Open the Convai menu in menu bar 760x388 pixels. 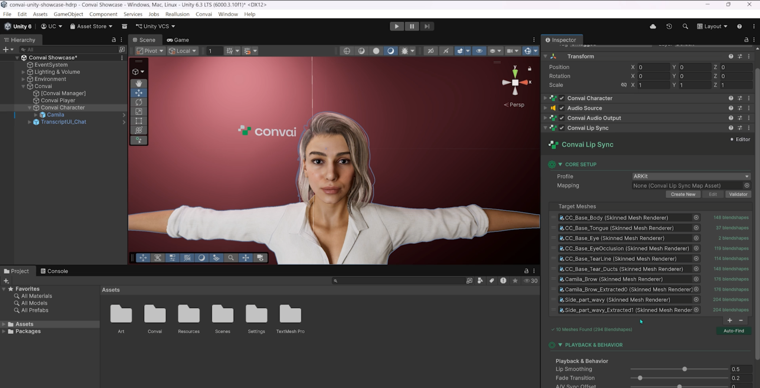pos(203,14)
